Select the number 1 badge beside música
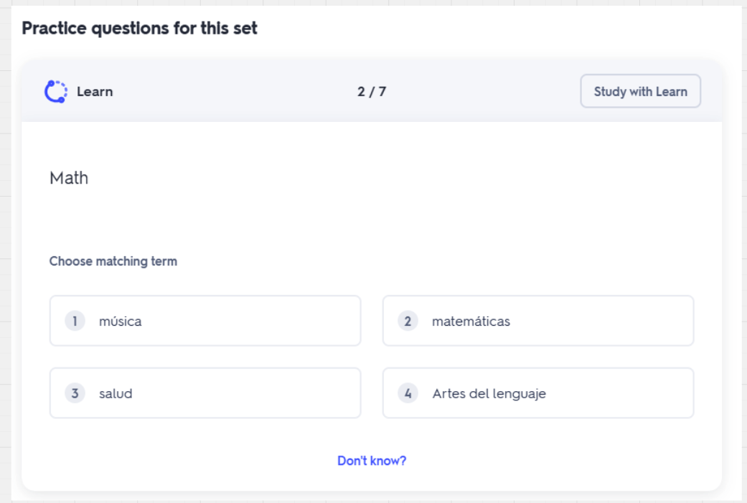The image size is (747, 503). (75, 321)
